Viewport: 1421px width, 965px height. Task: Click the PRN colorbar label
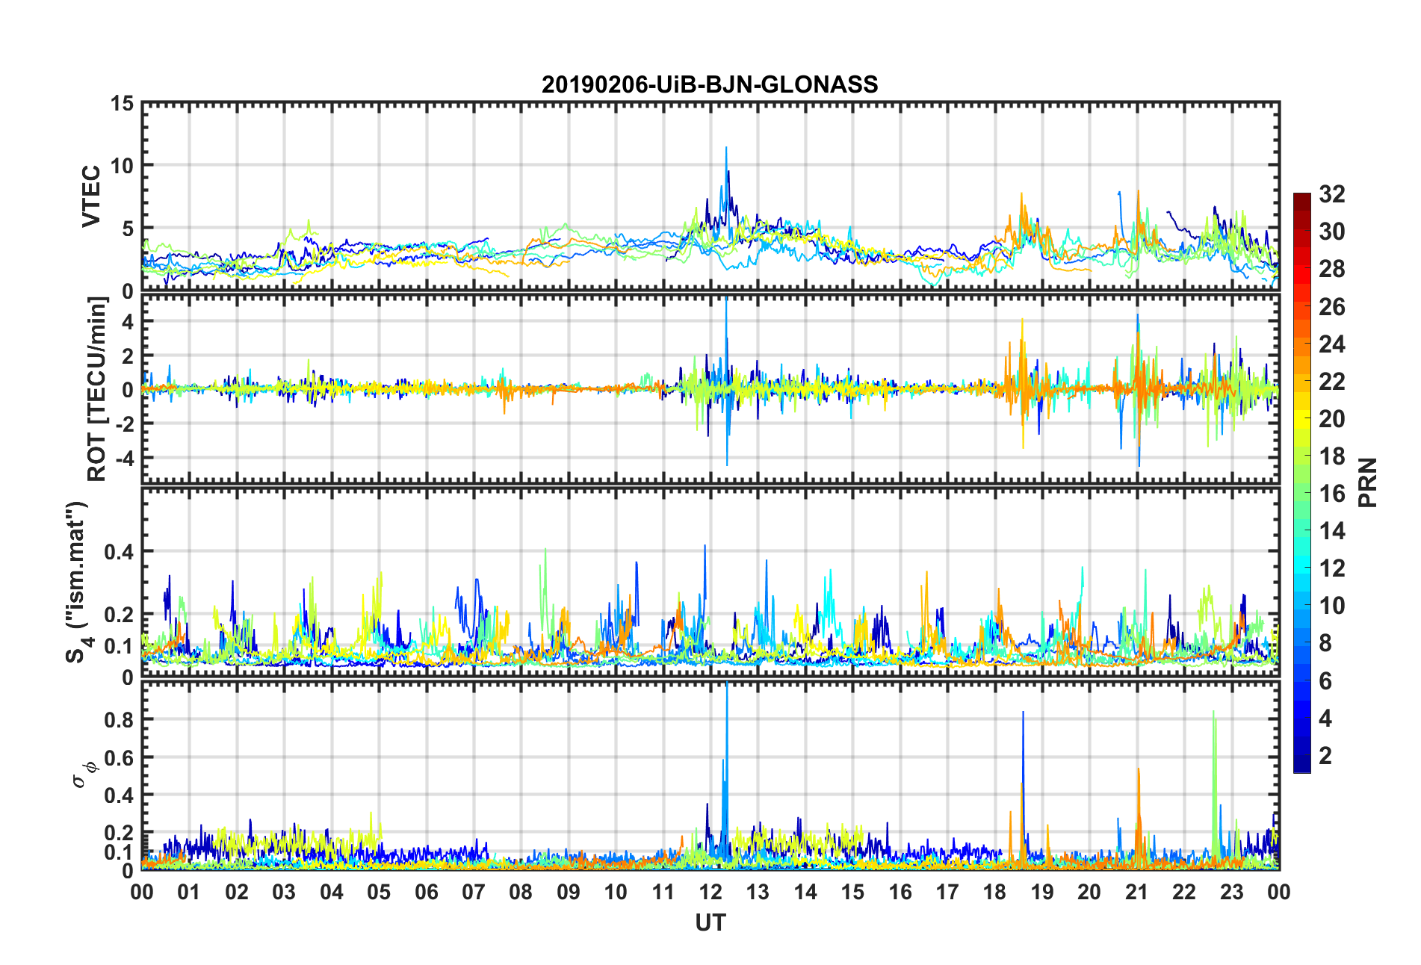(1367, 482)
